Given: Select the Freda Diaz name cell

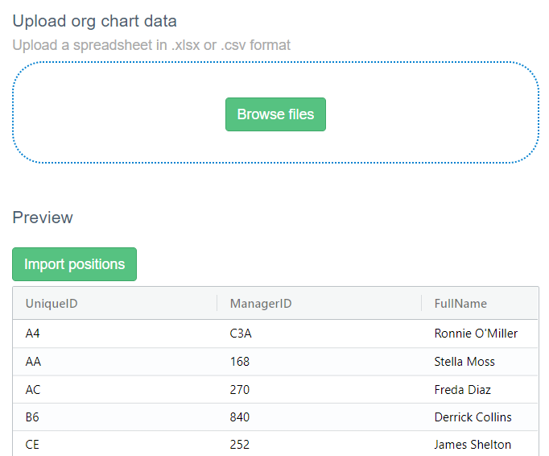Looking at the screenshot, I should [x=463, y=390].
